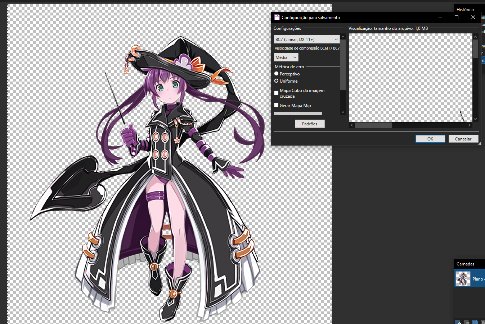Click the preview pane scroll-down arrow

point(476,119)
